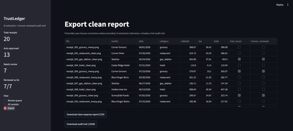
Task: Sort by the vendor column header
Action: point(124,41)
